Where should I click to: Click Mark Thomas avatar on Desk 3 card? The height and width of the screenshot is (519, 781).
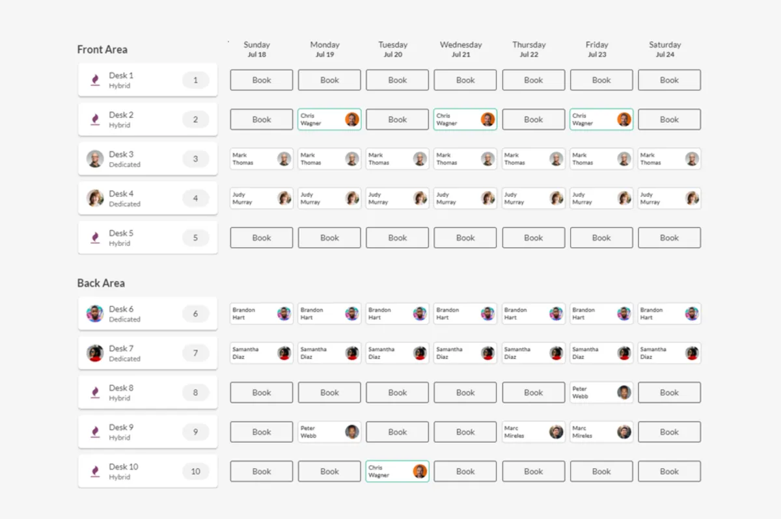(x=95, y=159)
